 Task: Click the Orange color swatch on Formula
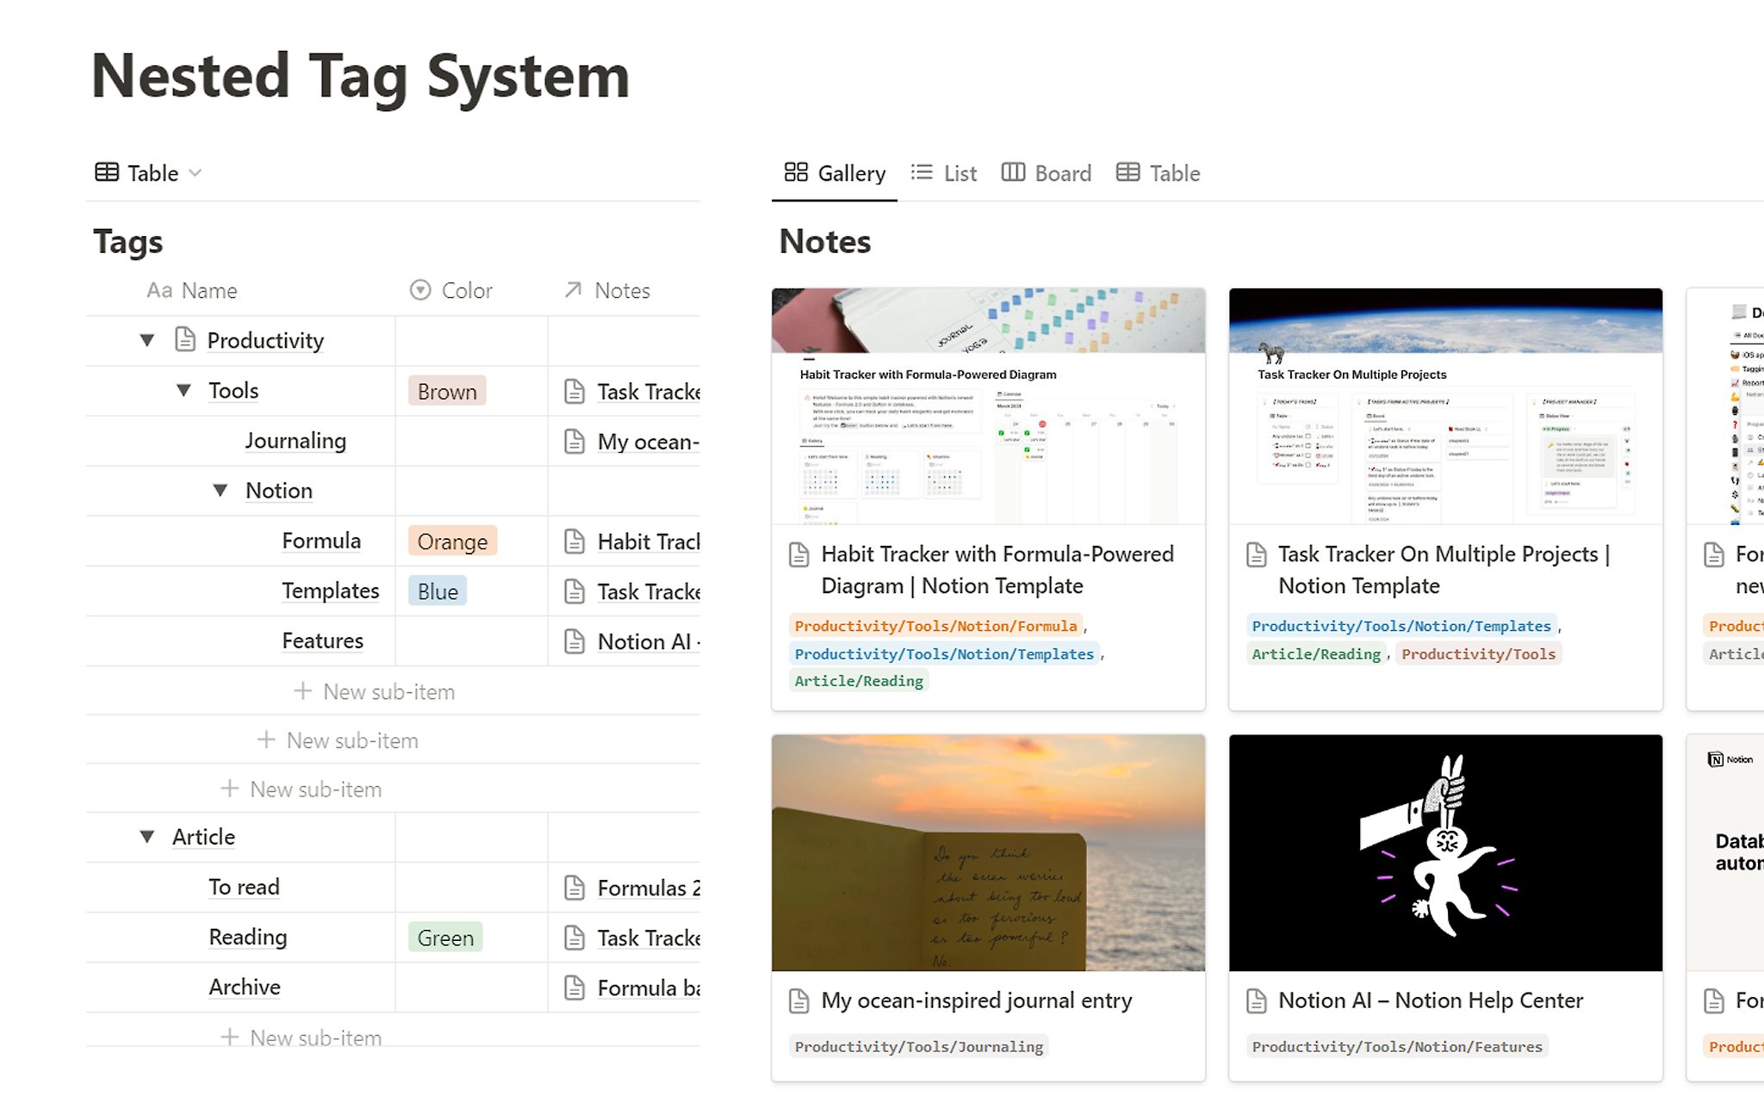pyautogui.click(x=450, y=540)
